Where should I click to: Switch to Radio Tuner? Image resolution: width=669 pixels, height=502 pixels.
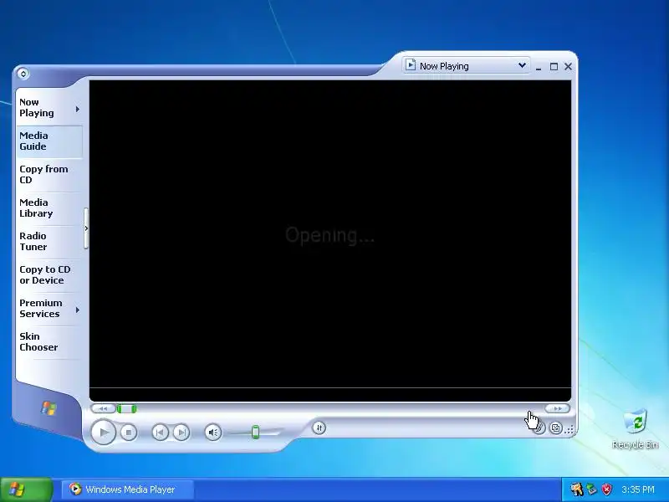(x=49, y=241)
